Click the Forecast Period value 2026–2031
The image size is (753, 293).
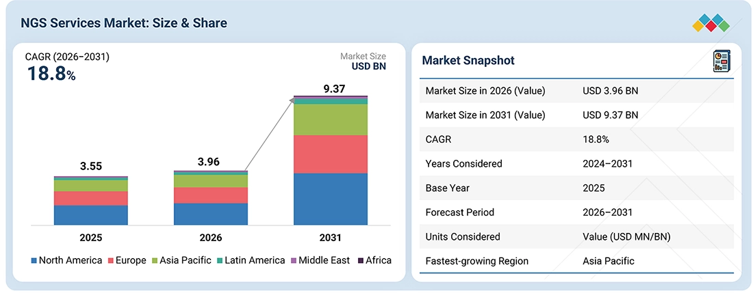click(607, 212)
